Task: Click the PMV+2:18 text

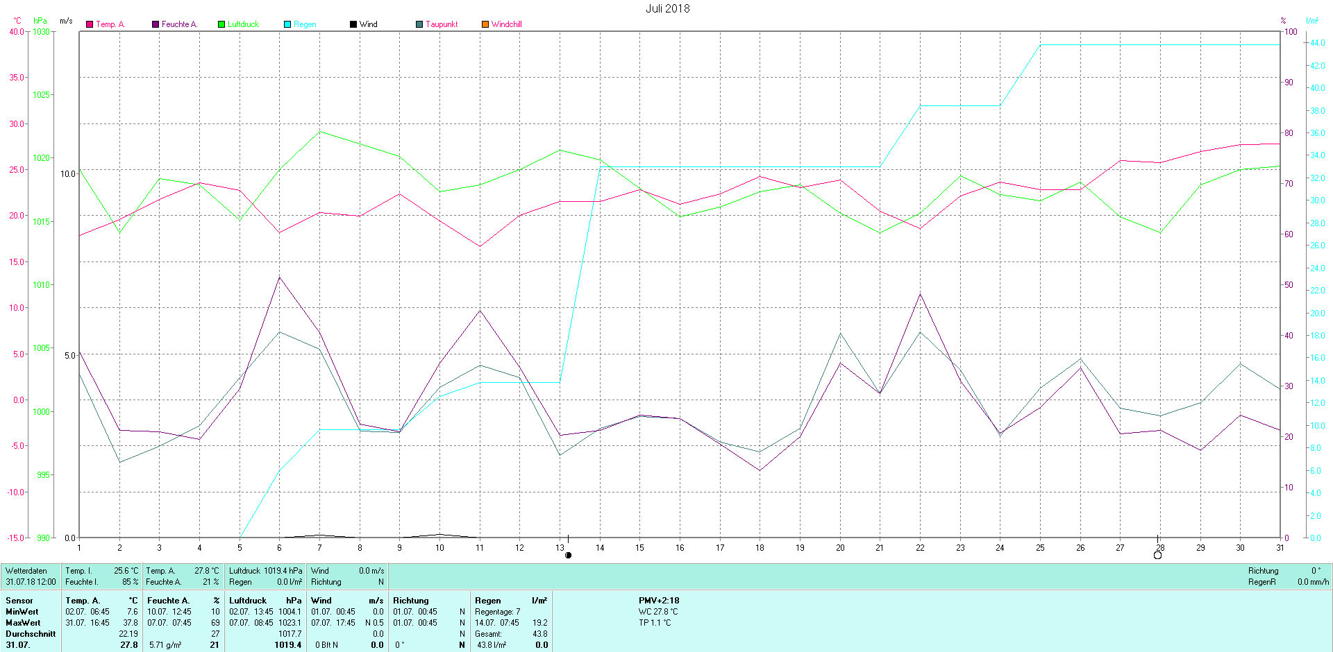Action: (659, 601)
